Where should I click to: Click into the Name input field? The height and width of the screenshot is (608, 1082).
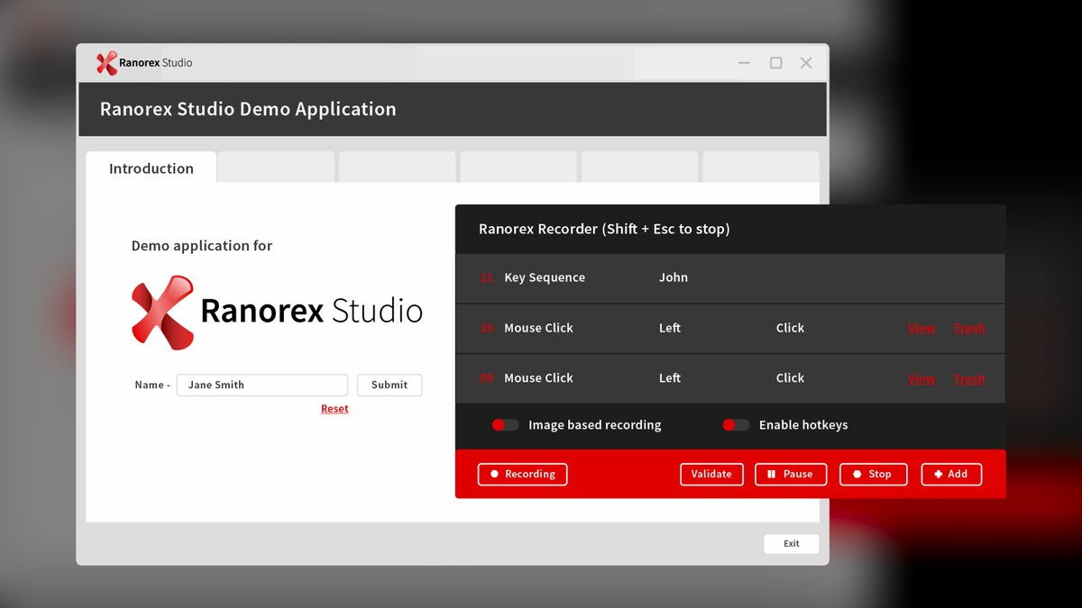coord(262,385)
